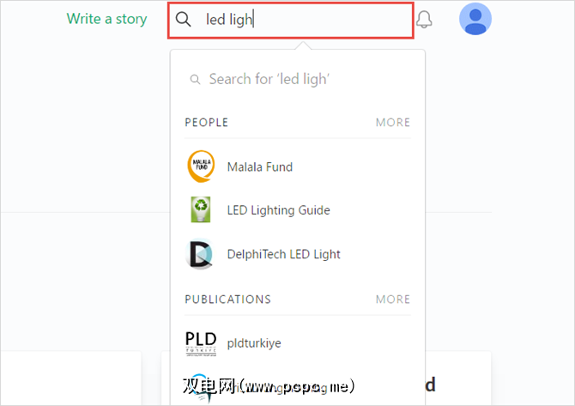Screen dimensions: 575x406
Task: Click the PUBLICATIONS section heading
Action: point(227,300)
